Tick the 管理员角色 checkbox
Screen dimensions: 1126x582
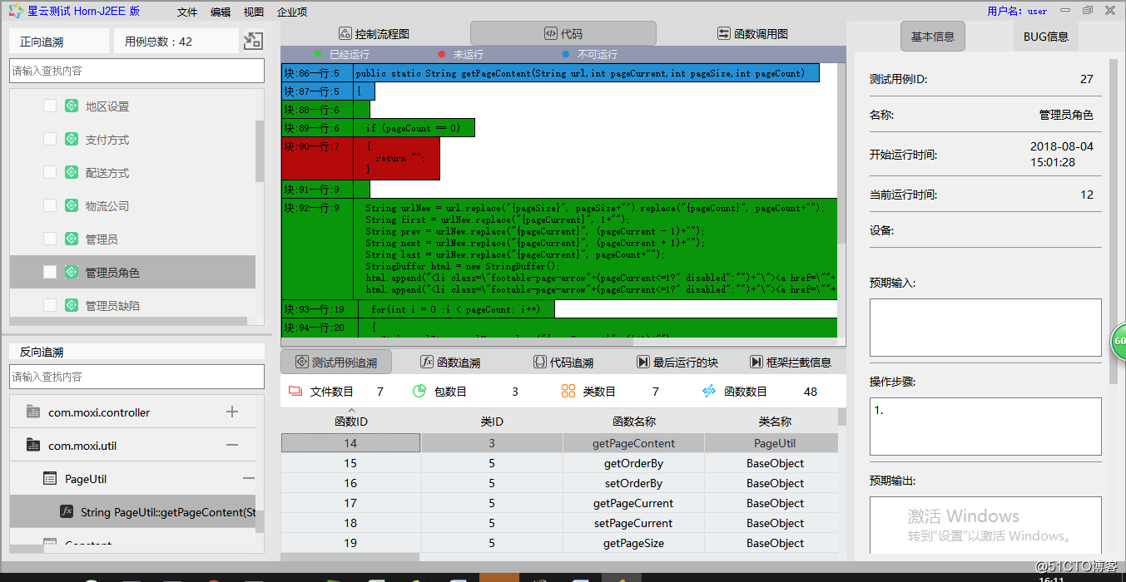click(50, 273)
